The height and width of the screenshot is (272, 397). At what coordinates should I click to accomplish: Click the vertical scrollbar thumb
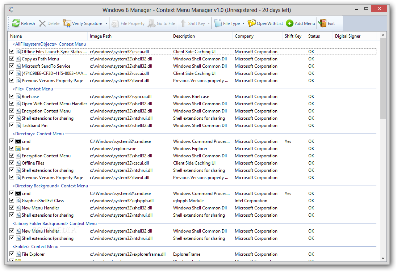coord(383,78)
